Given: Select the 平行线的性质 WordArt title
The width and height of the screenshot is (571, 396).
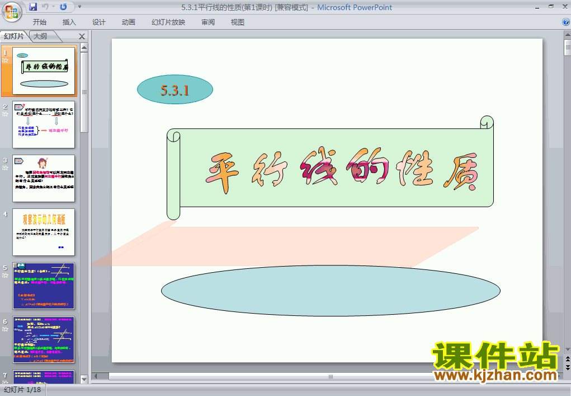Looking at the screenshot, I should 342,171.
